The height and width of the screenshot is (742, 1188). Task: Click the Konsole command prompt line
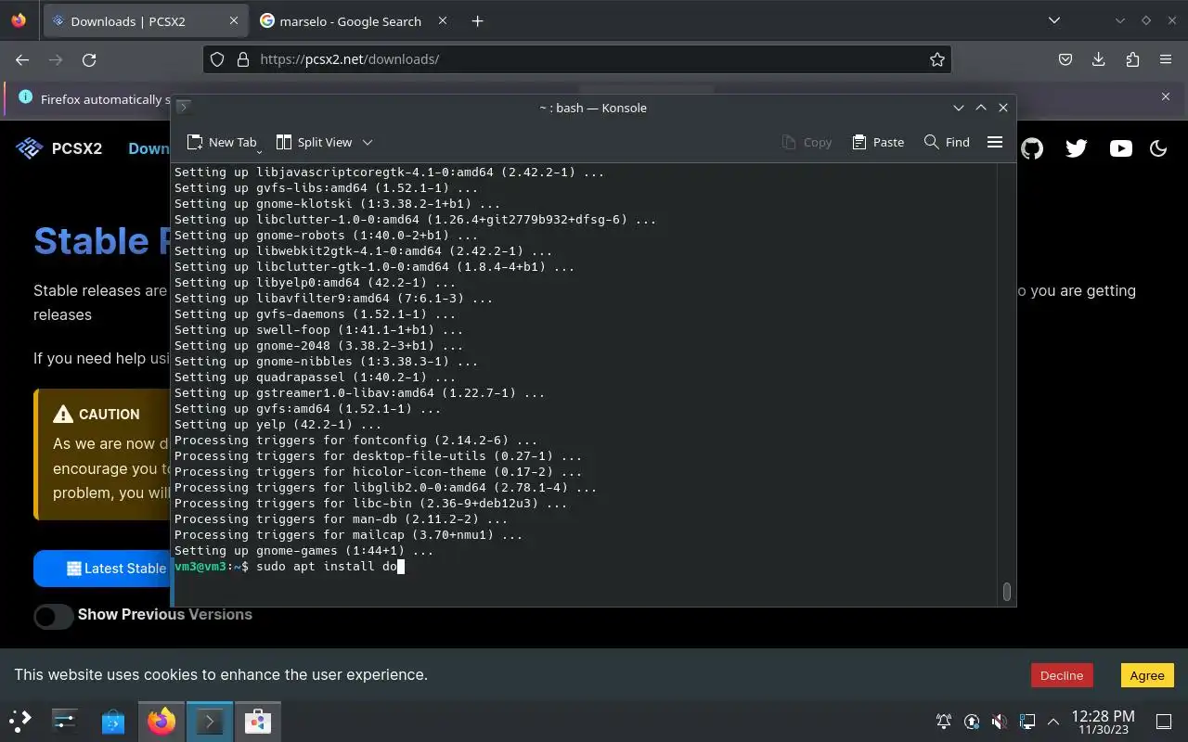290,566
